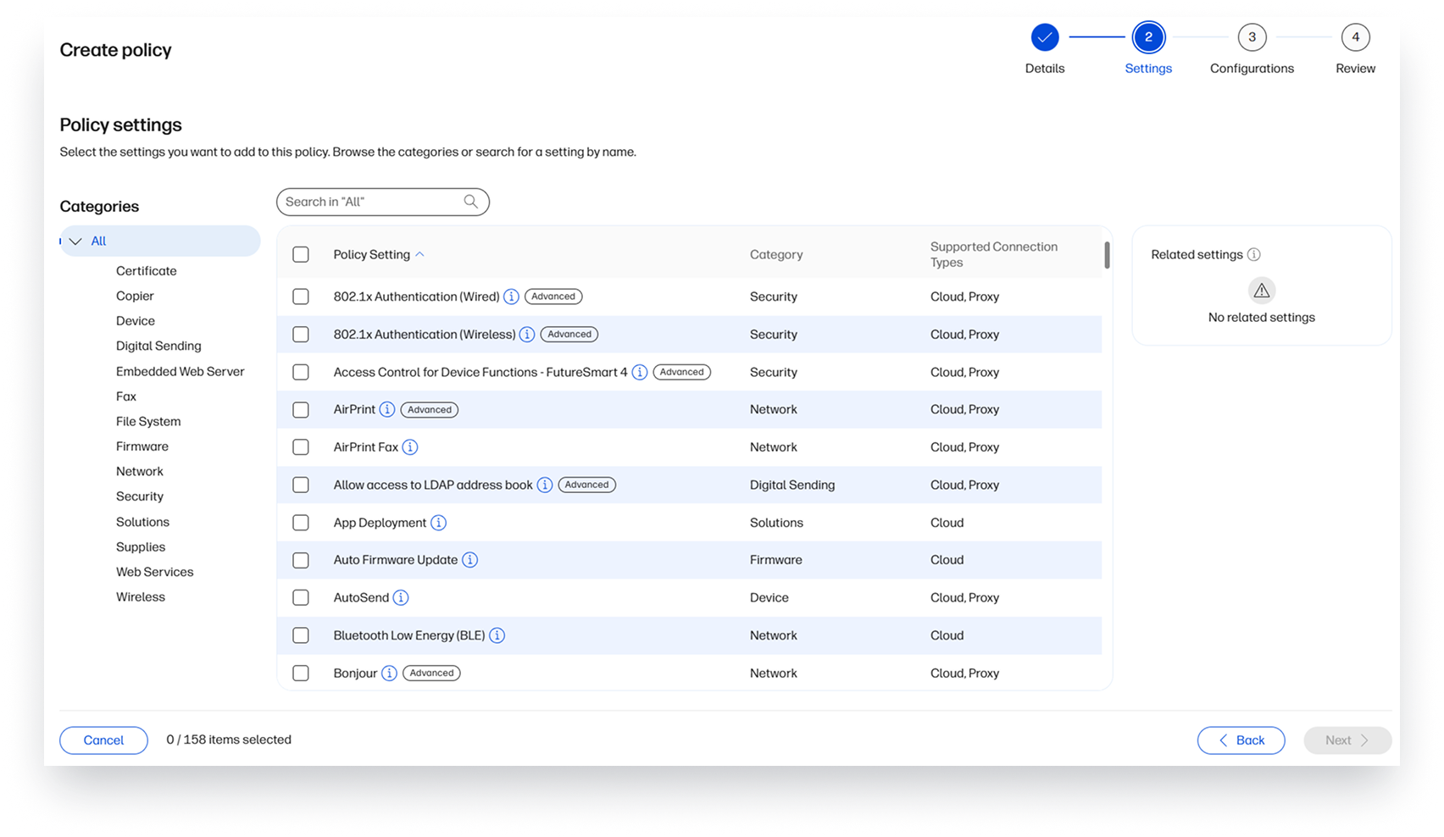The height and width of the screenshot is (837, 1444).
Task: Check the 802.1x Authentication (Wired) checkbox
Action: click(x=301, y=297)
